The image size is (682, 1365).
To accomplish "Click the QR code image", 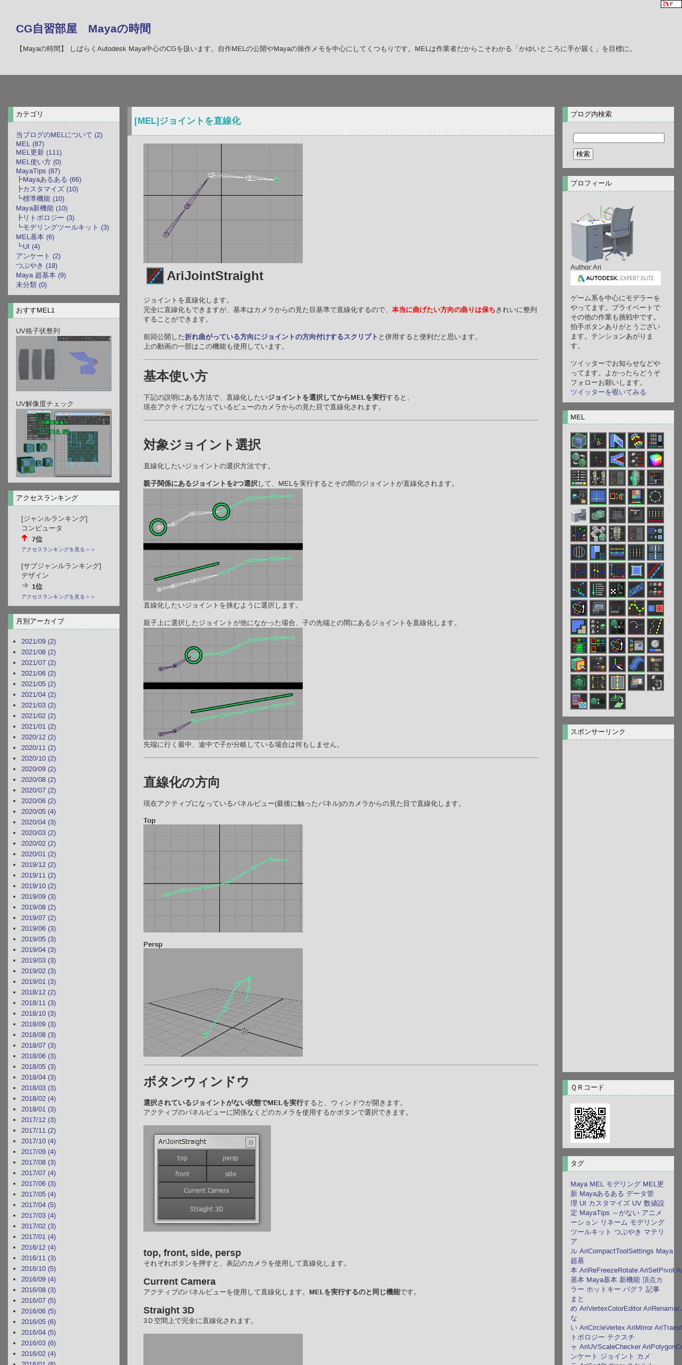I will [590, 1123].
